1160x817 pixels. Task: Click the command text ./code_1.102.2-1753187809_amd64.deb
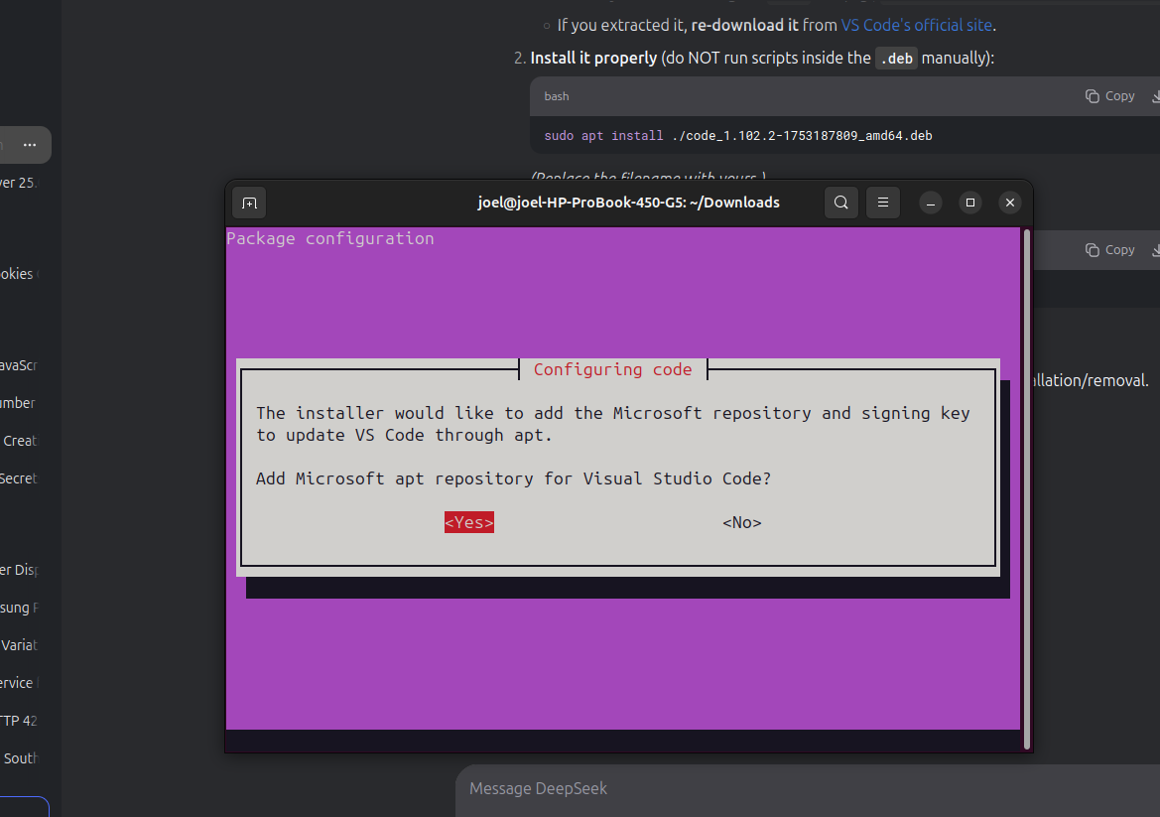tap(802, 135)
